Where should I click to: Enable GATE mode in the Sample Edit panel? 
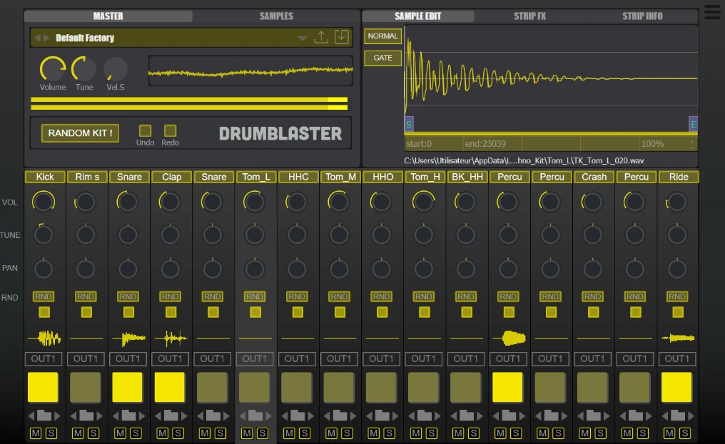pyautogui.click(x=382, y=58)
